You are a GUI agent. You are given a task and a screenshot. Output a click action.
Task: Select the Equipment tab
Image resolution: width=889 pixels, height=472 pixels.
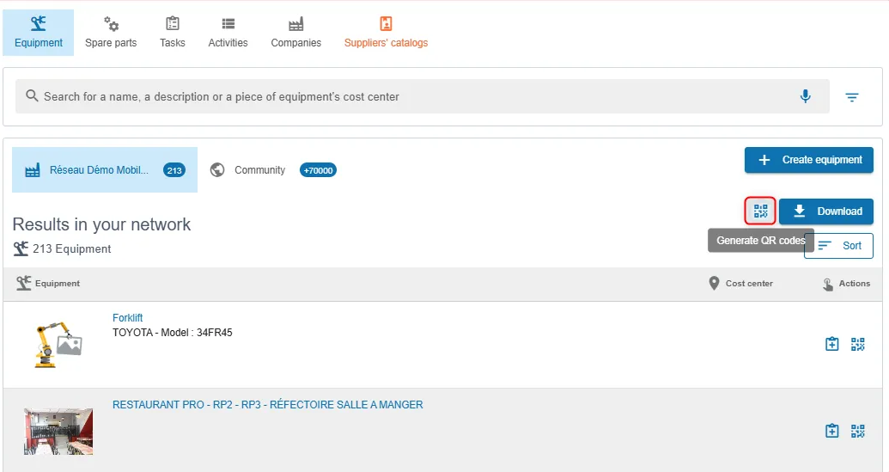39,33
